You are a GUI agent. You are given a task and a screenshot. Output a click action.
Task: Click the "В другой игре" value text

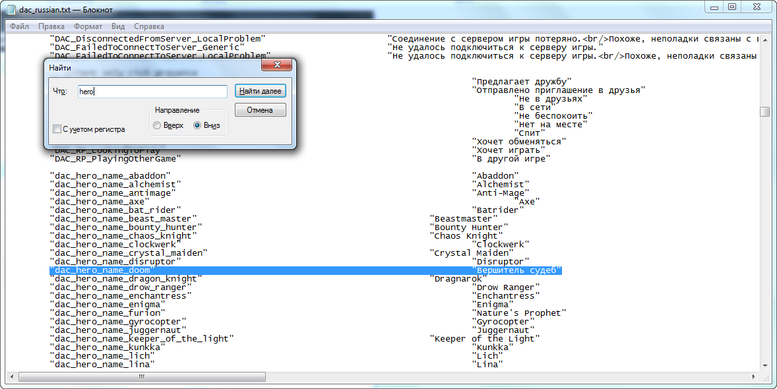511,159
